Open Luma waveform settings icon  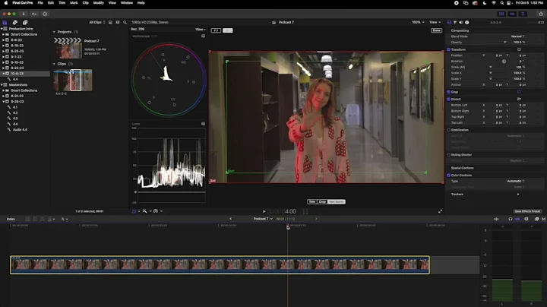[x=203, y=124]
